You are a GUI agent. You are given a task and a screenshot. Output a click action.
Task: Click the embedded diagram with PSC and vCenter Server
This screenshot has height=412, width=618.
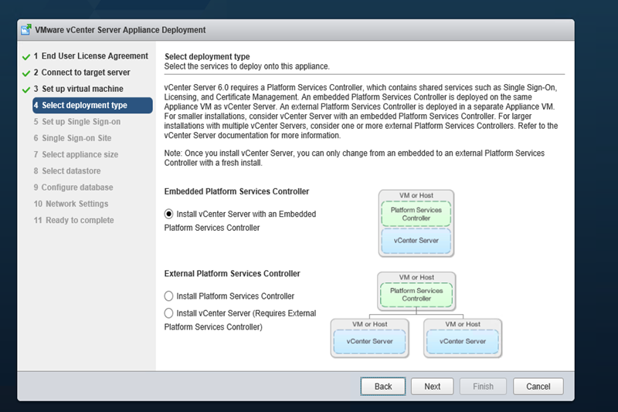[x=416, y=224]
